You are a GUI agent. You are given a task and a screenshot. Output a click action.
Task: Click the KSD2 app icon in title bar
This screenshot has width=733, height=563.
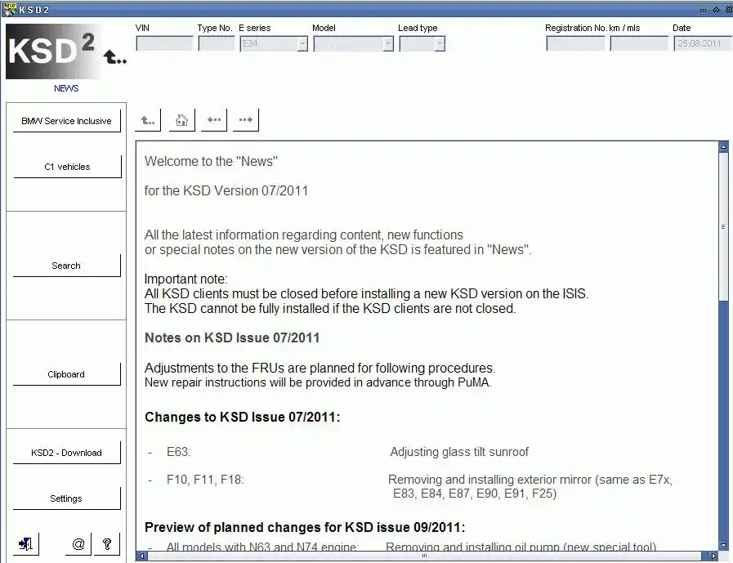point(9,9)
